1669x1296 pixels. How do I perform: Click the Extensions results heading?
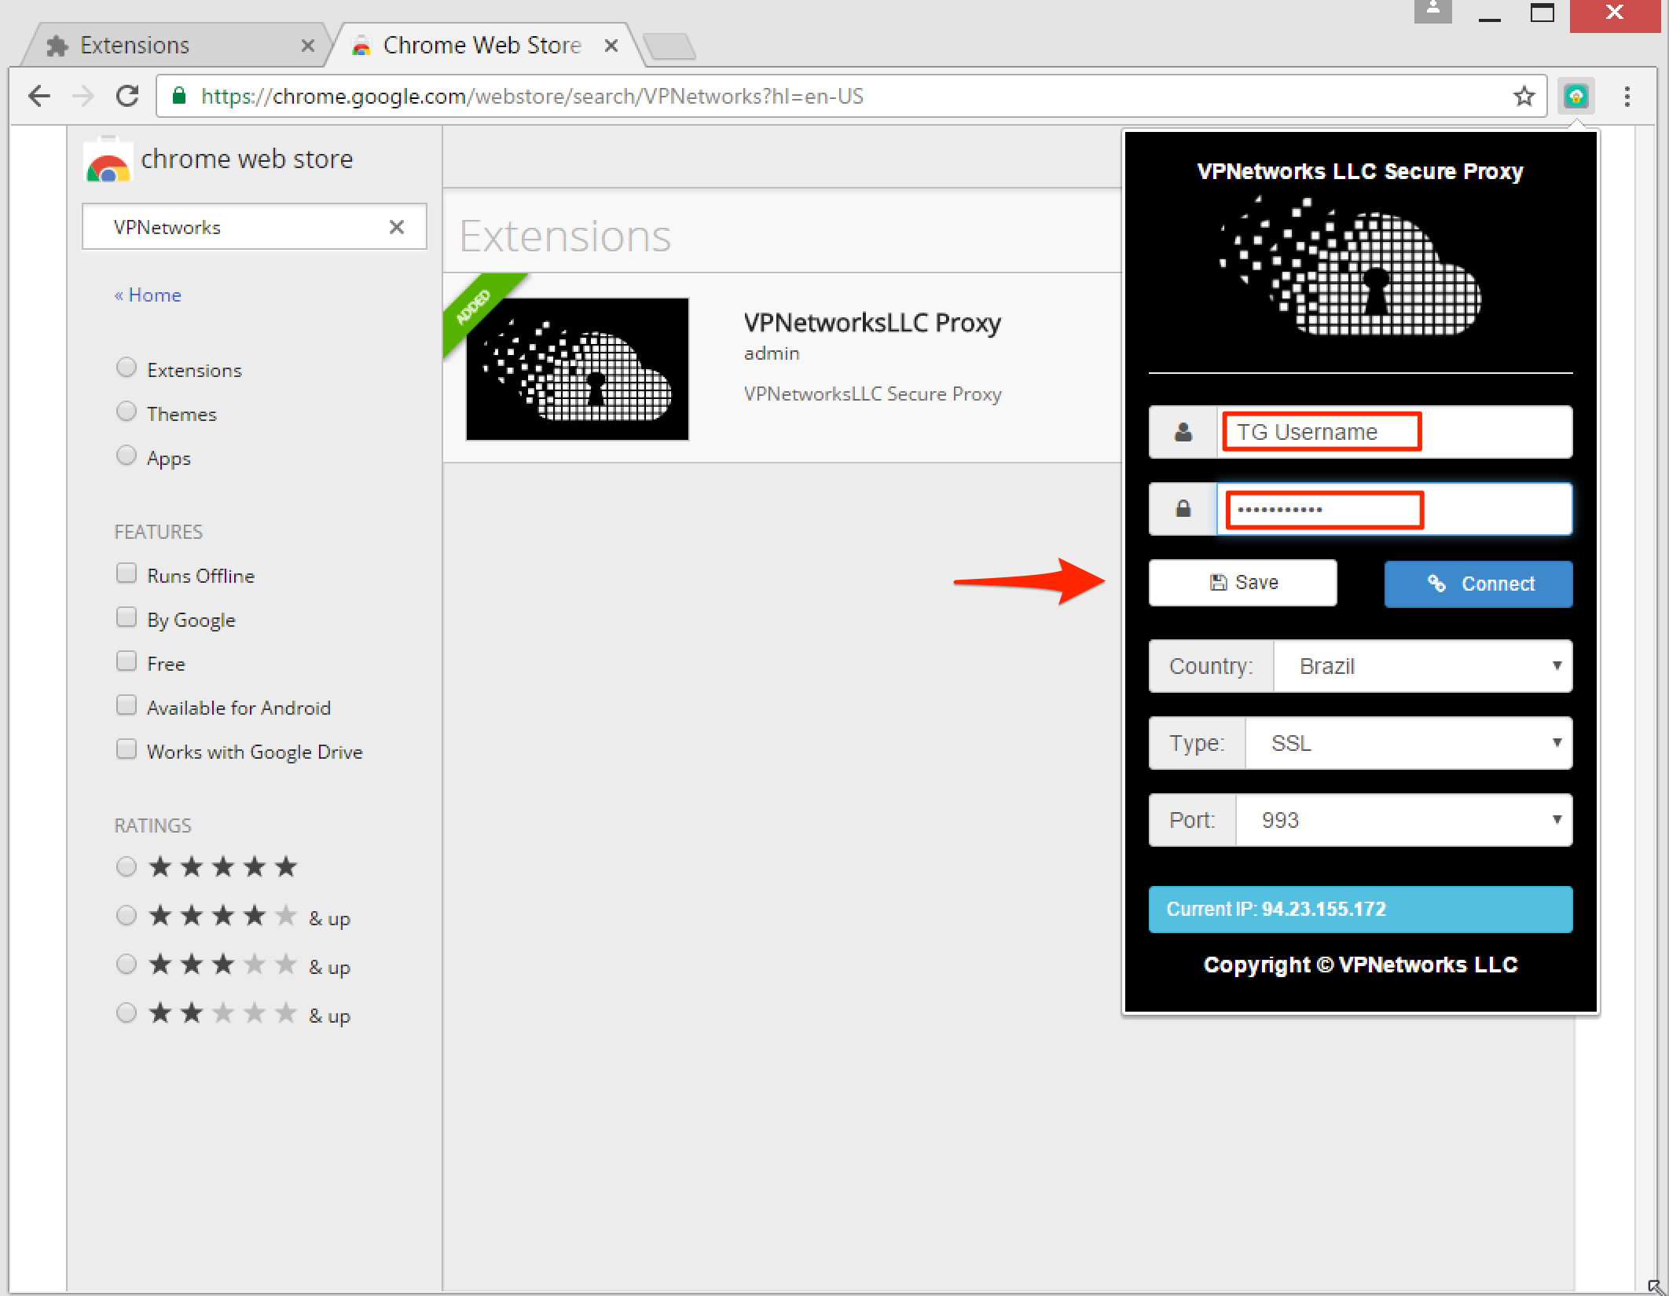click(x=565, y=236)
